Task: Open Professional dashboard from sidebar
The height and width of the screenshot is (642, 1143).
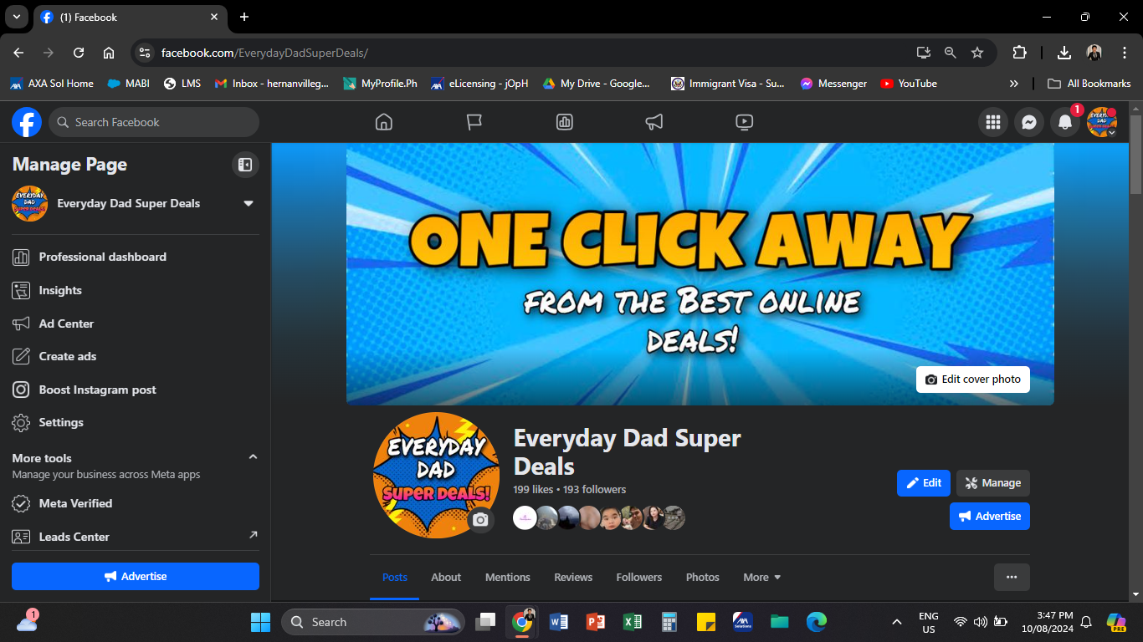Action: coord(104,257)
